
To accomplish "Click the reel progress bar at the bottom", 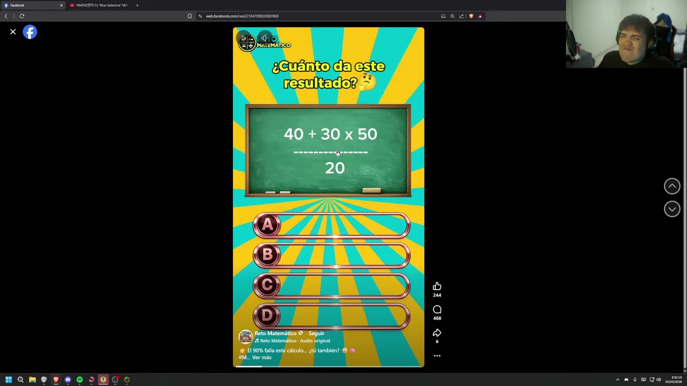I will pos(328,366).
